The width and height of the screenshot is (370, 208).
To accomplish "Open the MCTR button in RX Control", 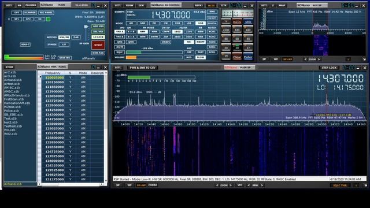I will pos(211,5).
